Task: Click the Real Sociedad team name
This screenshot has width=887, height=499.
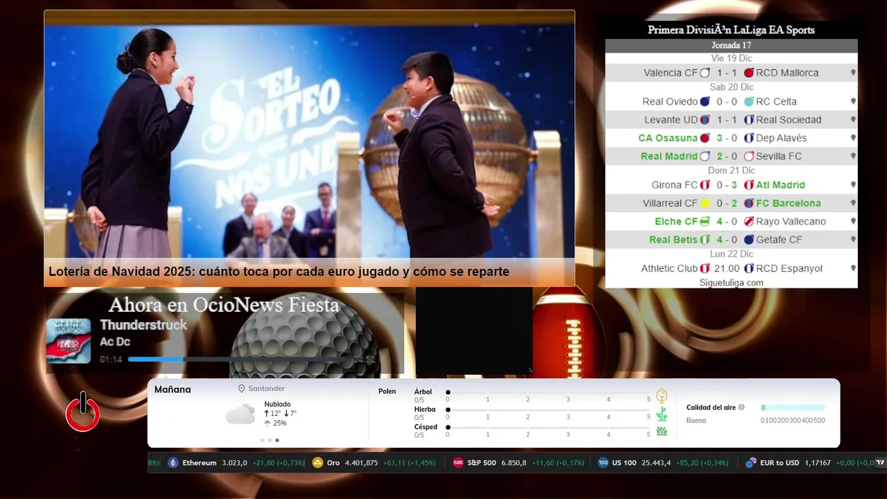Action: [789, 120]
